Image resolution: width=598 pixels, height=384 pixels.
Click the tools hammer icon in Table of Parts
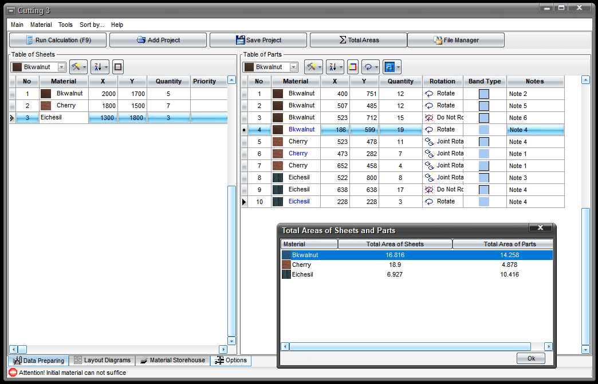point(311,67)
